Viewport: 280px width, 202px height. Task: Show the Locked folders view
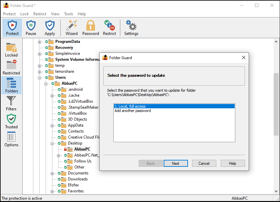(x=11, y=50)
